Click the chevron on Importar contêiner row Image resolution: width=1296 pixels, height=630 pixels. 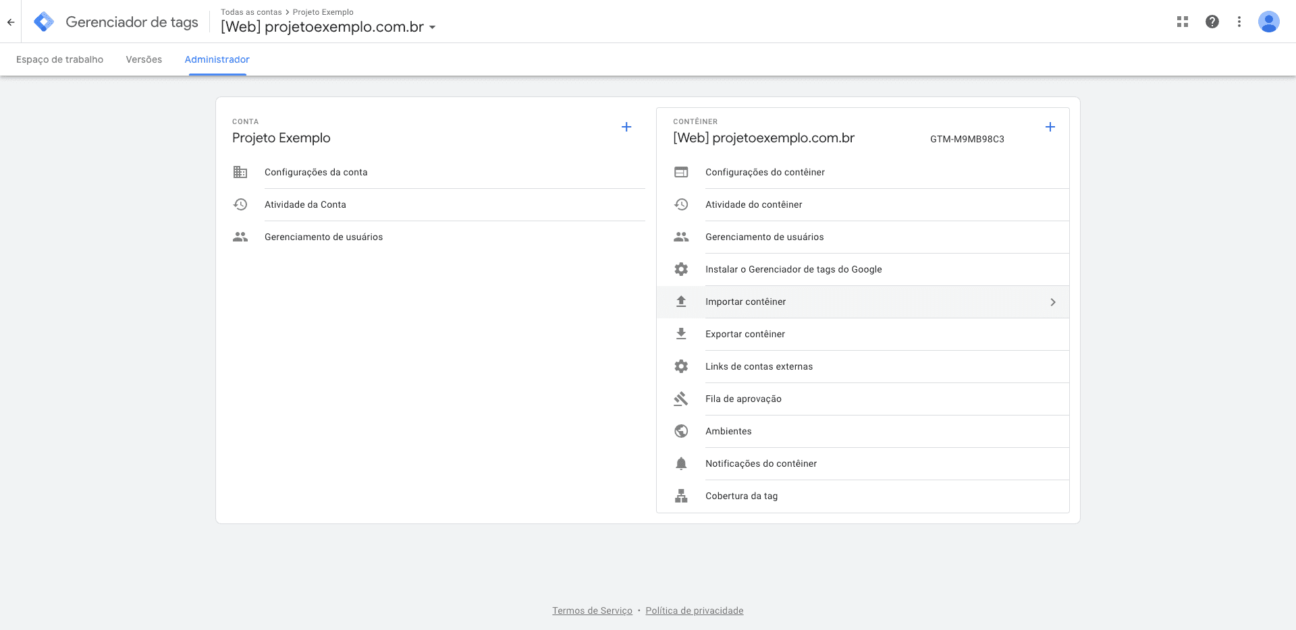point(1053,302)
